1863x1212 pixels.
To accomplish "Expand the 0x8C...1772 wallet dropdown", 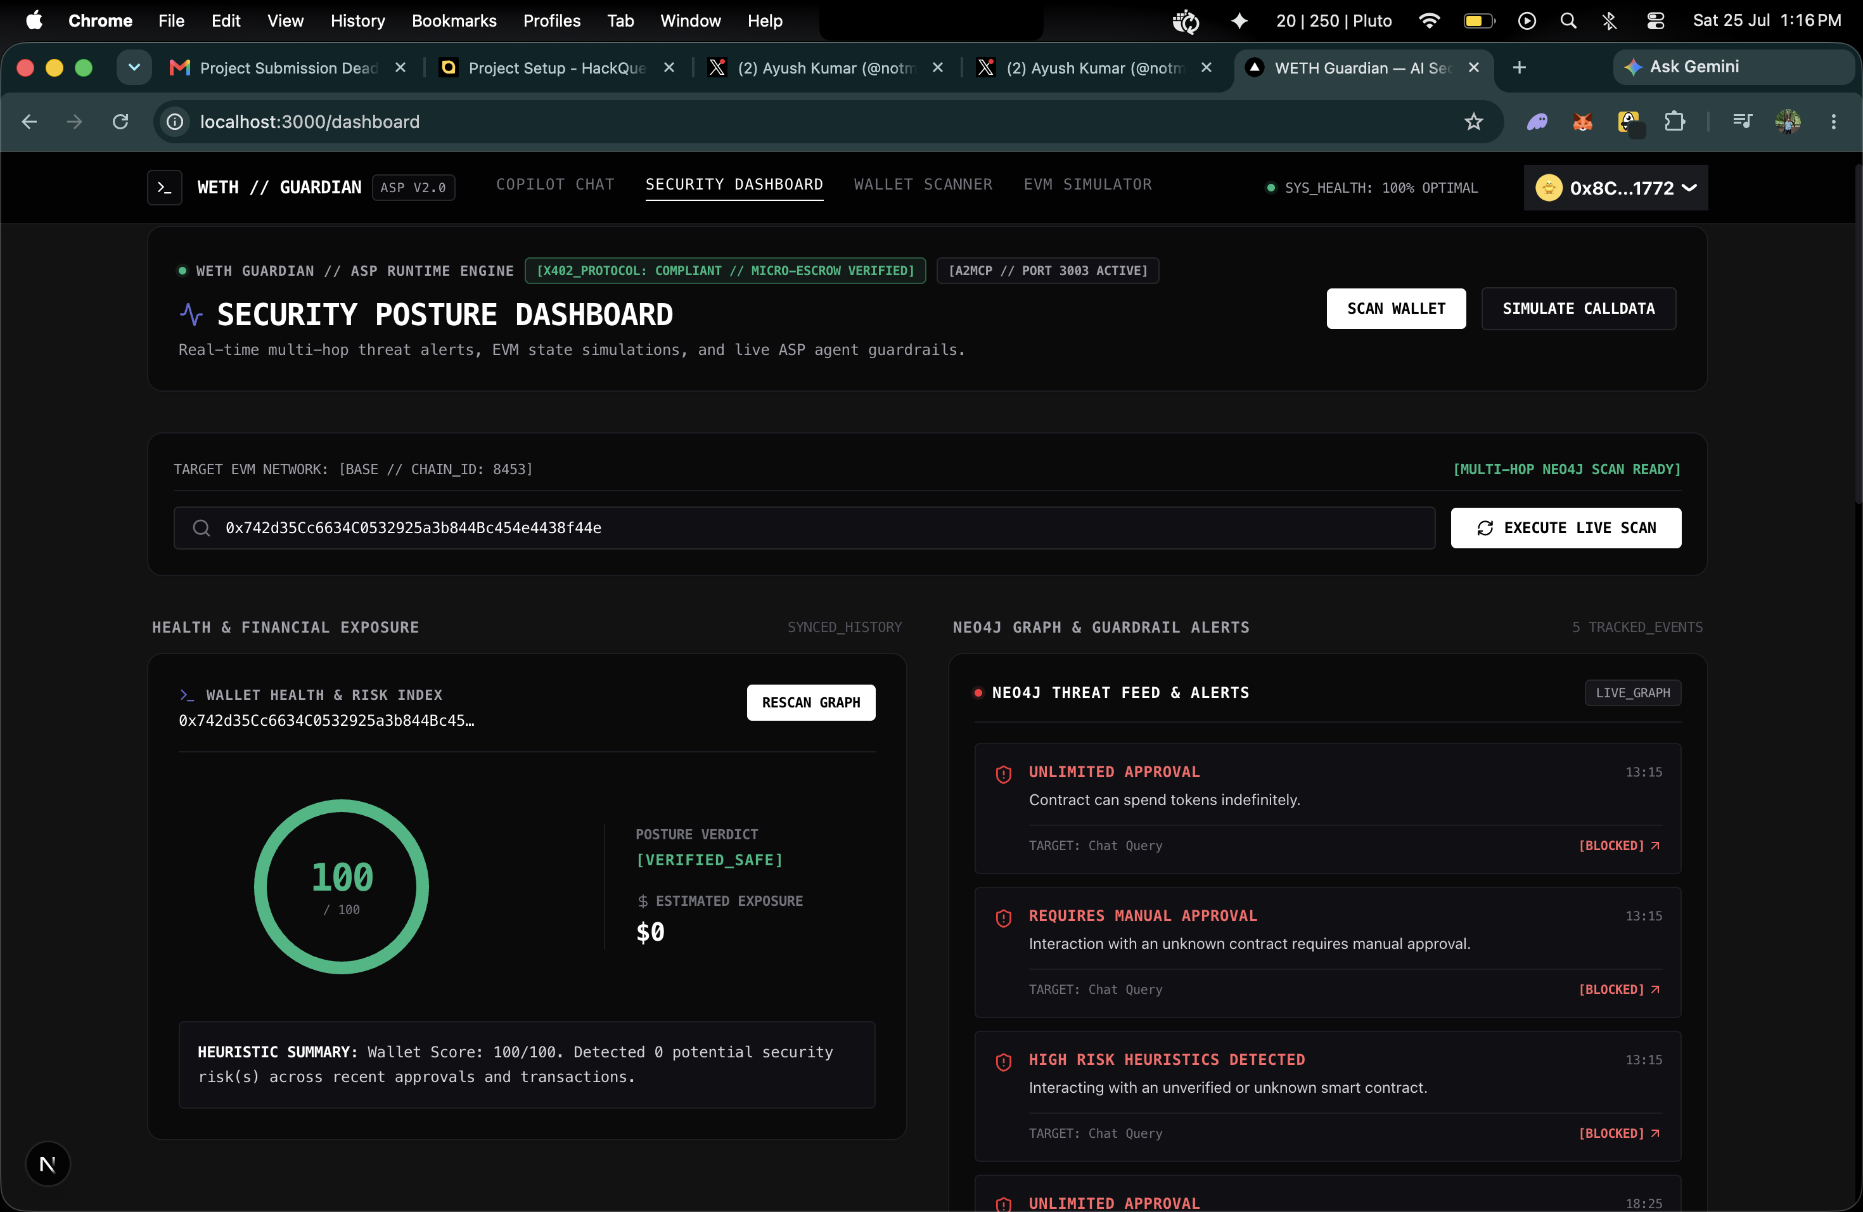I will point(1616,188).
